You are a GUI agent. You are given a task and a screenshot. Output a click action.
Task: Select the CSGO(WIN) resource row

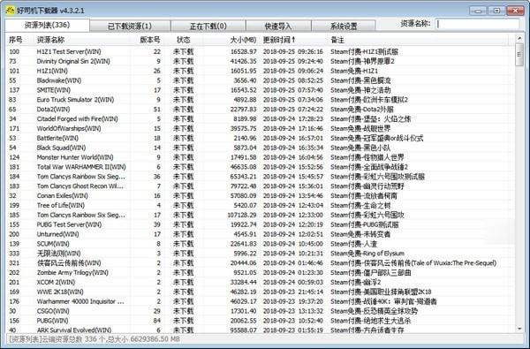click(261, 311)
